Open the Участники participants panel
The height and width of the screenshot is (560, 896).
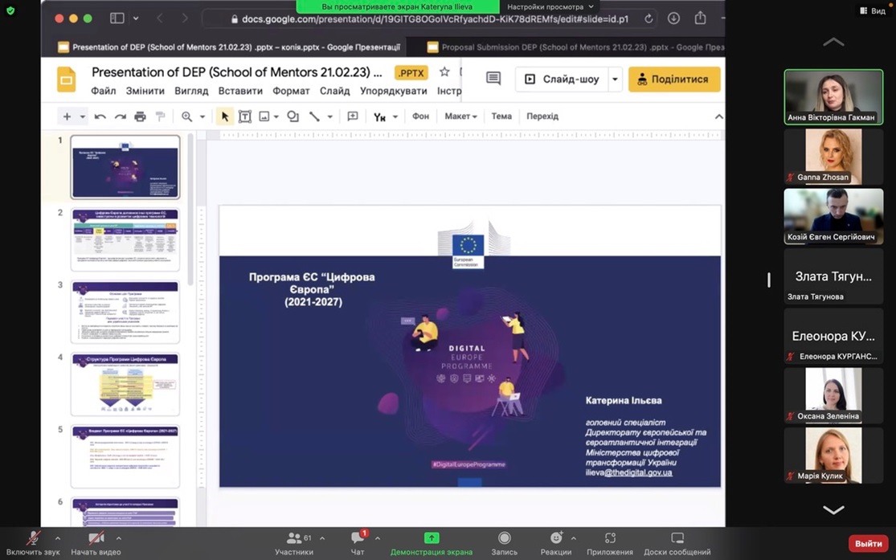tap(294, 543)
